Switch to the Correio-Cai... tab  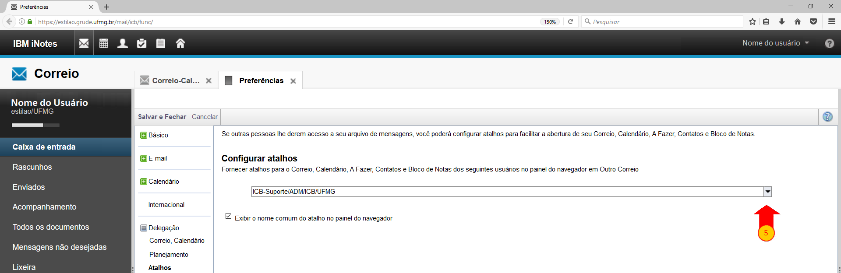(x=175, y=80)
